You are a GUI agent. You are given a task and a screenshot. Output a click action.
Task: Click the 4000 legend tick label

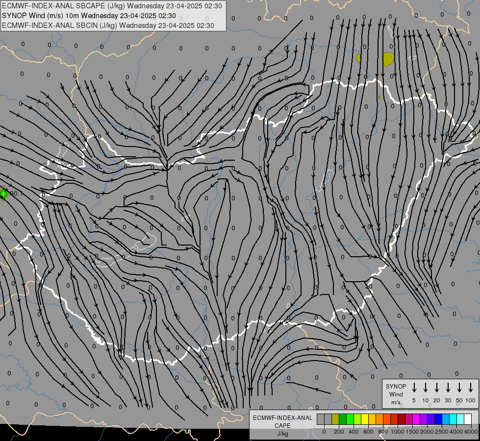[456, 432]
